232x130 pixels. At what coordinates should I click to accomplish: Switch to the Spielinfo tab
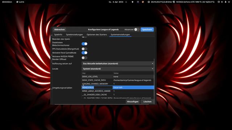tap(58, 35)
